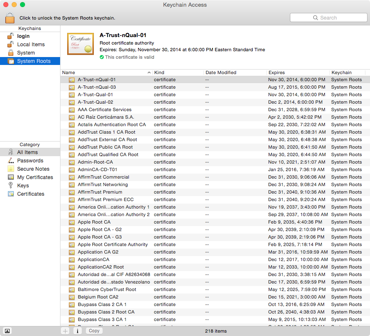Select Buypass Class 2 Root CA row

tap(215, 312)
